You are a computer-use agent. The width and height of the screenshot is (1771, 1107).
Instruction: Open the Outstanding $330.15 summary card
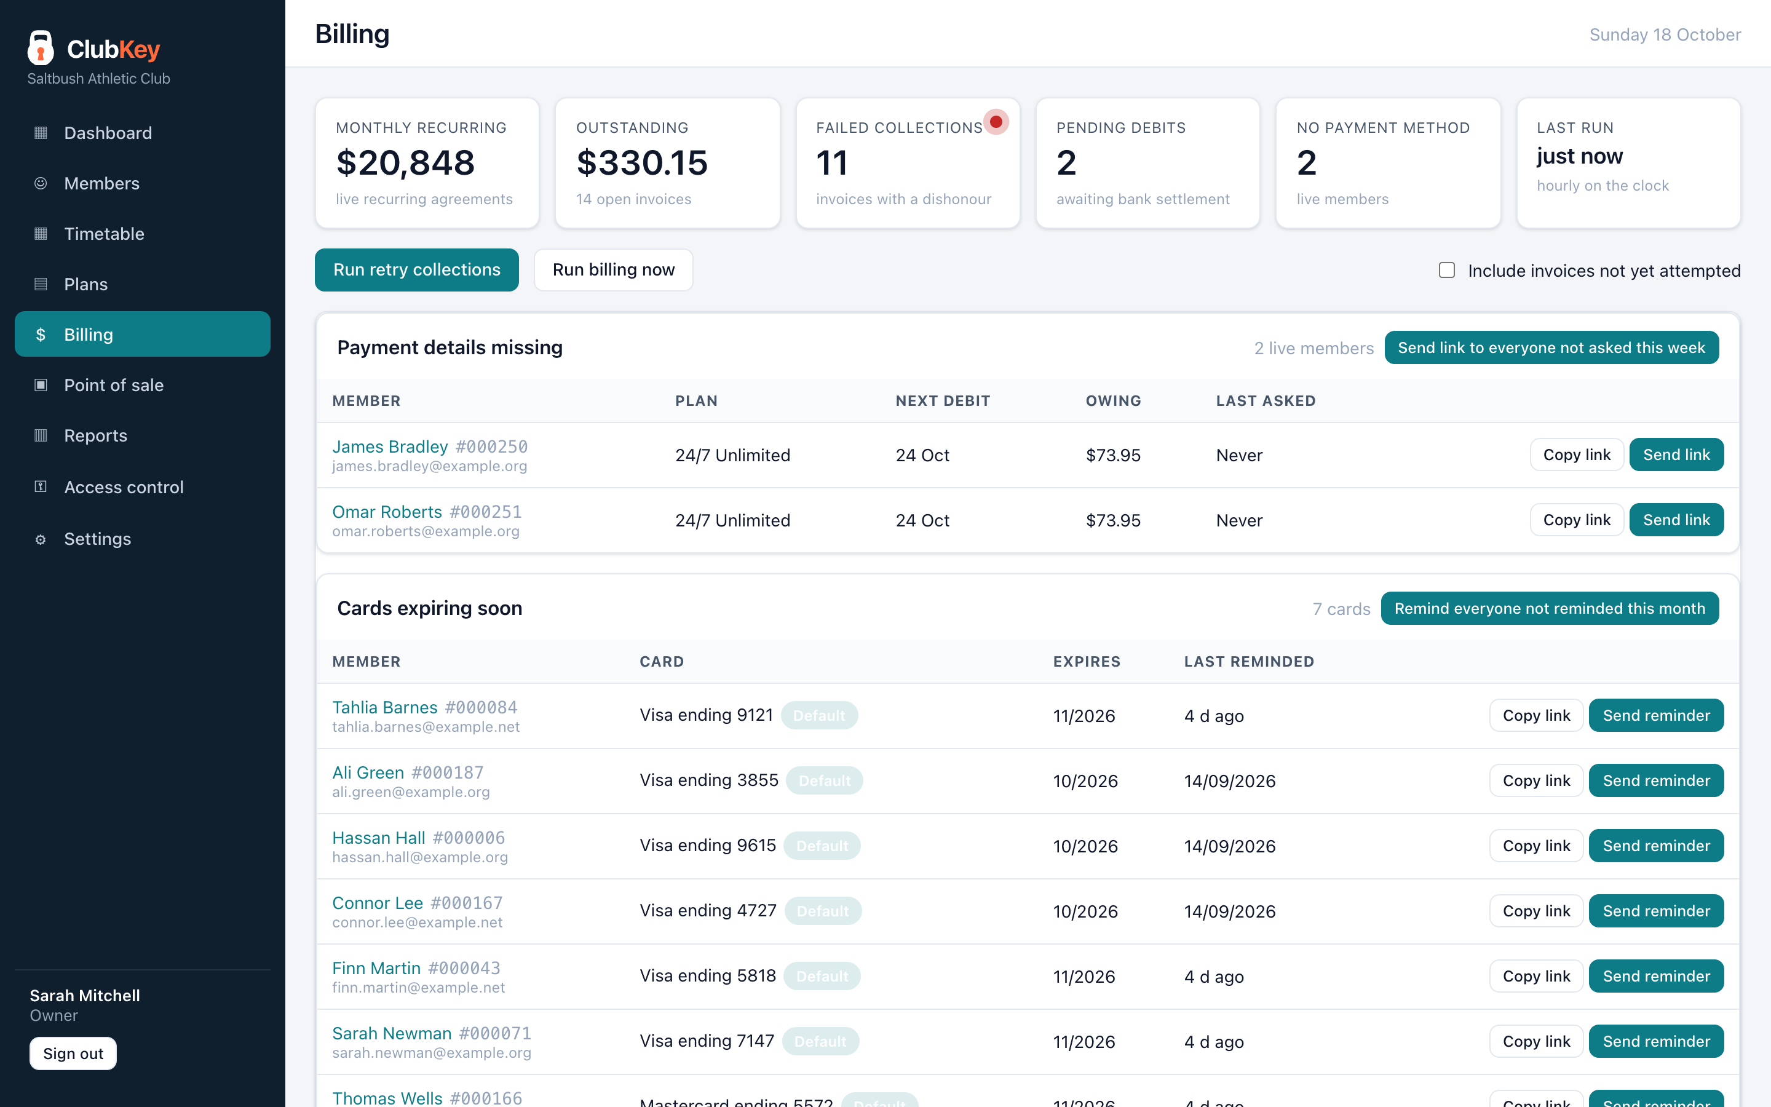[667, 163]
